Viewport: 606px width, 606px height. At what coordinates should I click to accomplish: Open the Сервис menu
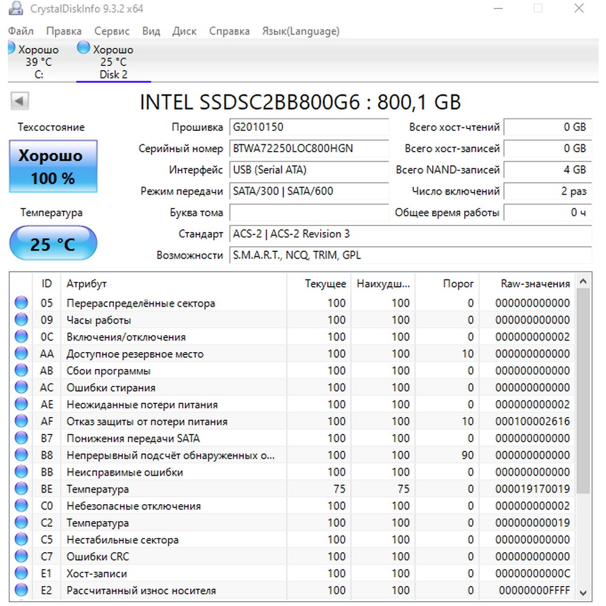112,31
